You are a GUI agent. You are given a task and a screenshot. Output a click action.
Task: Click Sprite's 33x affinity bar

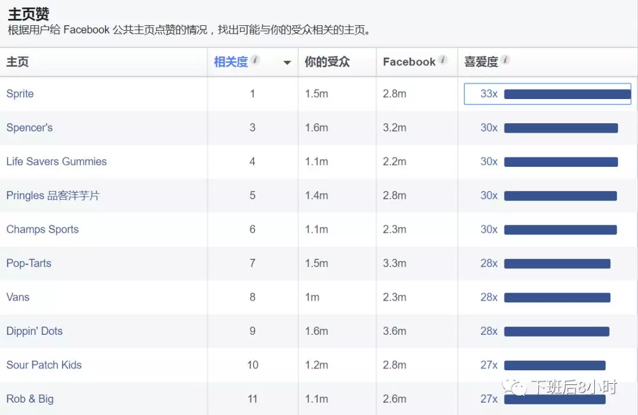click(567, 94)
